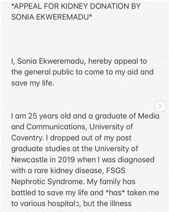
Task: Select the 'SONIA EKWEREMADU*' heading line
Action: point(52,17)
